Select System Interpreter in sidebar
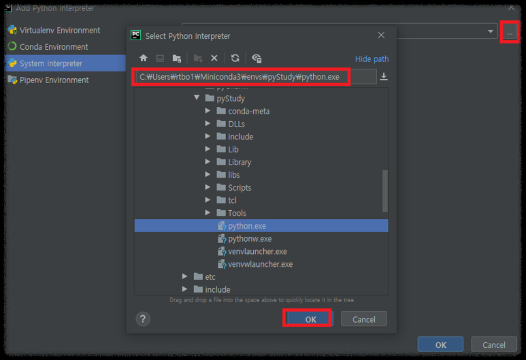Viewport: 526px width, 360px height. tap(65, 63)
